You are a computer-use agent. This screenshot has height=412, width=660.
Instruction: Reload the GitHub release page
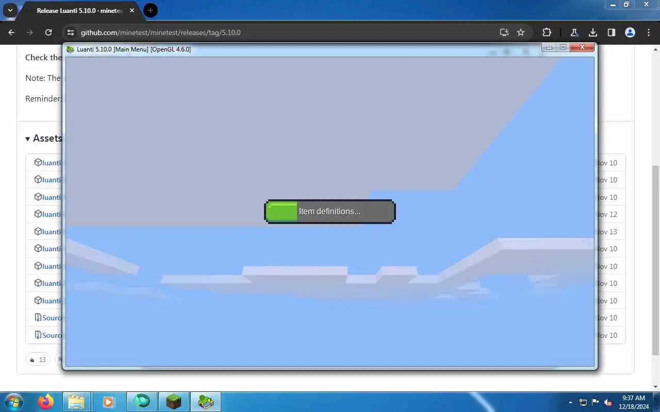(48, 32)
